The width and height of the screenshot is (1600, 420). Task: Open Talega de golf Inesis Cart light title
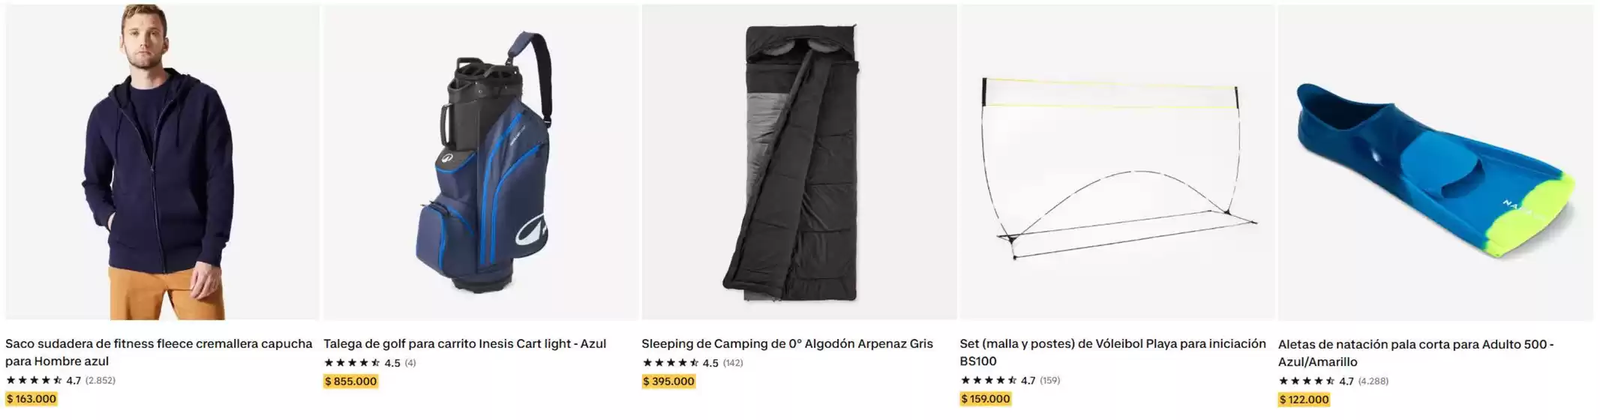pos(464,343)
